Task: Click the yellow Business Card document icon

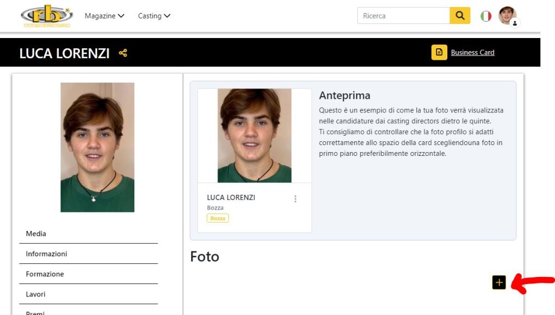Action: 439,52
